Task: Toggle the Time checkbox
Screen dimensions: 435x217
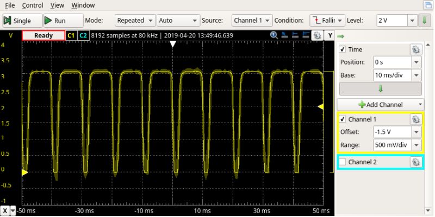Action: [343, 49]
